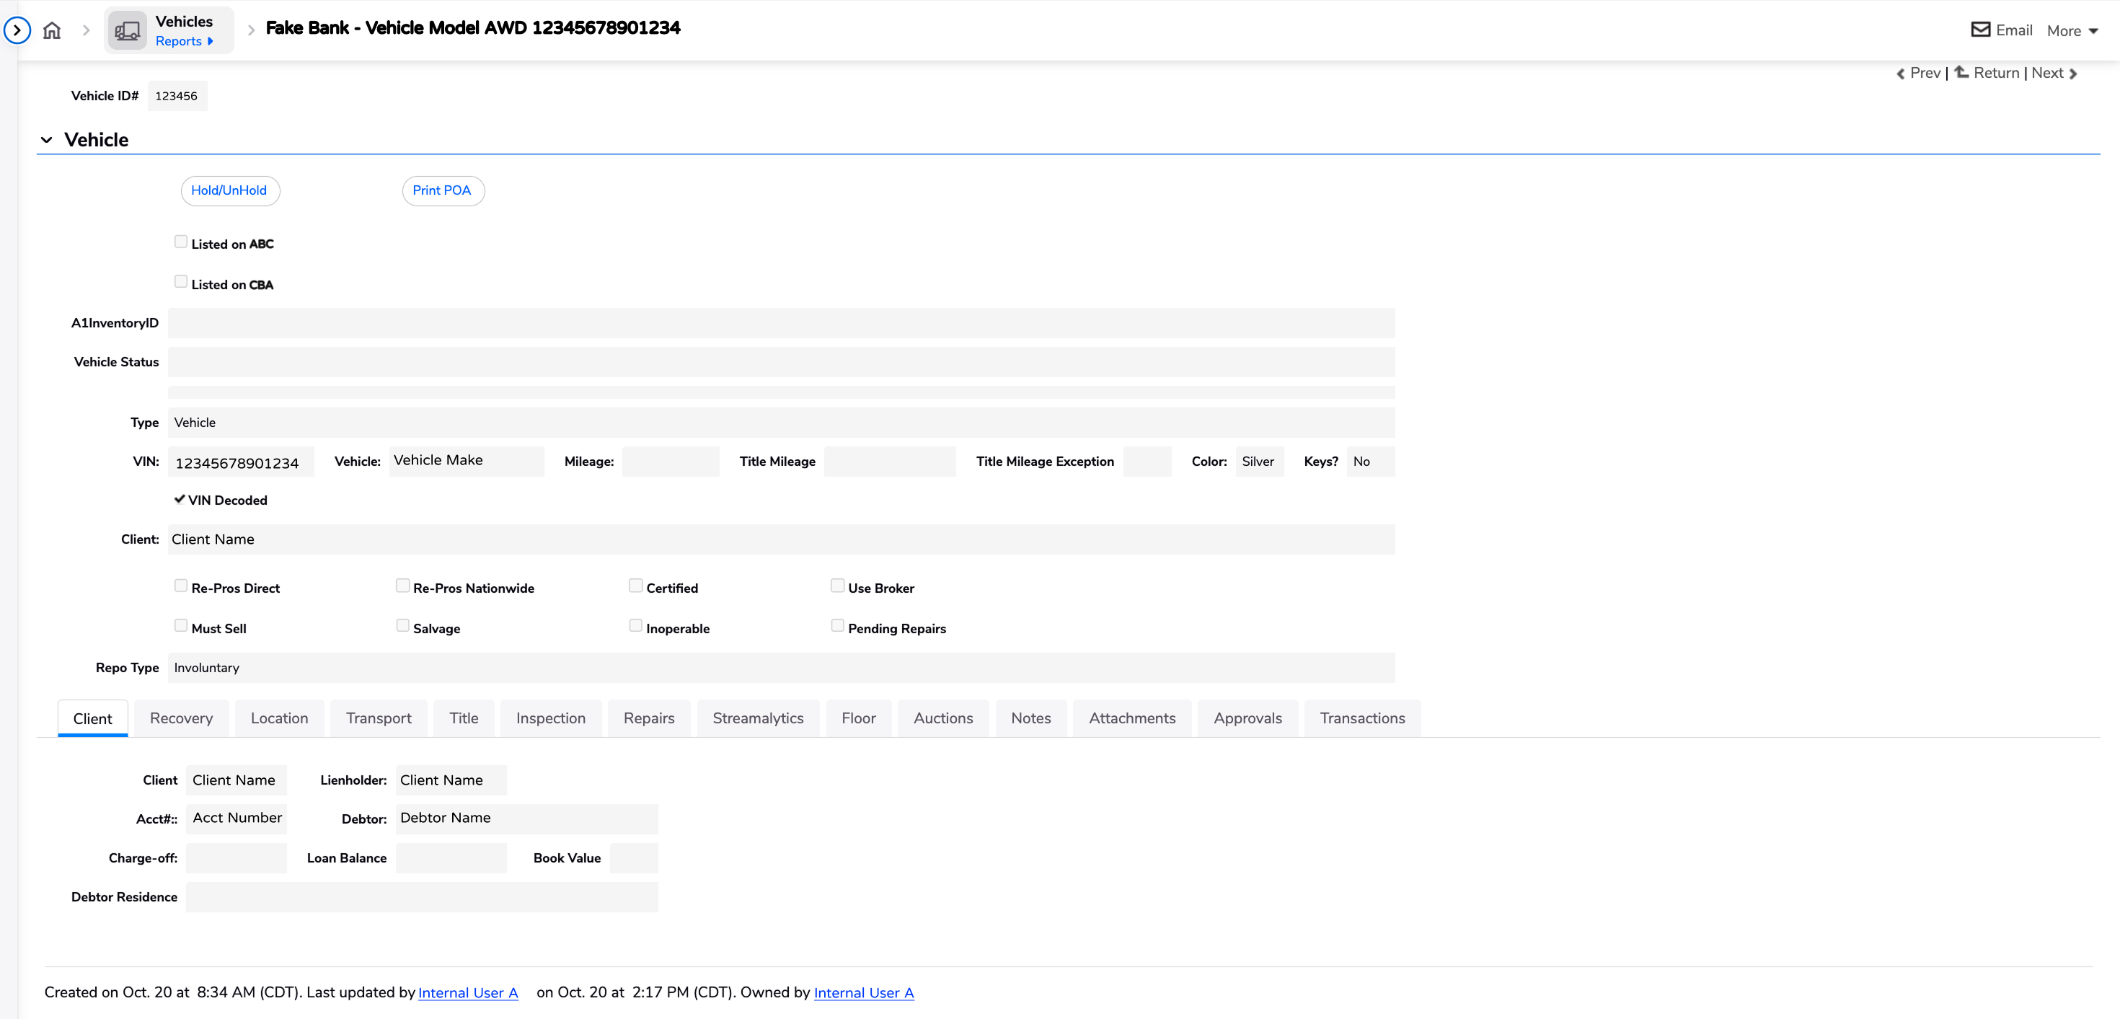The height and width of the screenshot is (1019, 2120).
Task: Check the Inoperable checkbox
Action: [635, 625]
